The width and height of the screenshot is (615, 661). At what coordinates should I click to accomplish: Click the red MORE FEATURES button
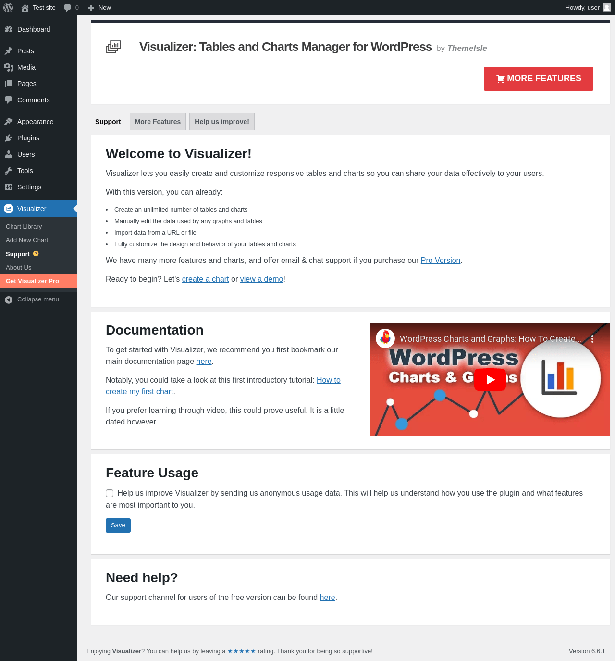coord(539,79)
